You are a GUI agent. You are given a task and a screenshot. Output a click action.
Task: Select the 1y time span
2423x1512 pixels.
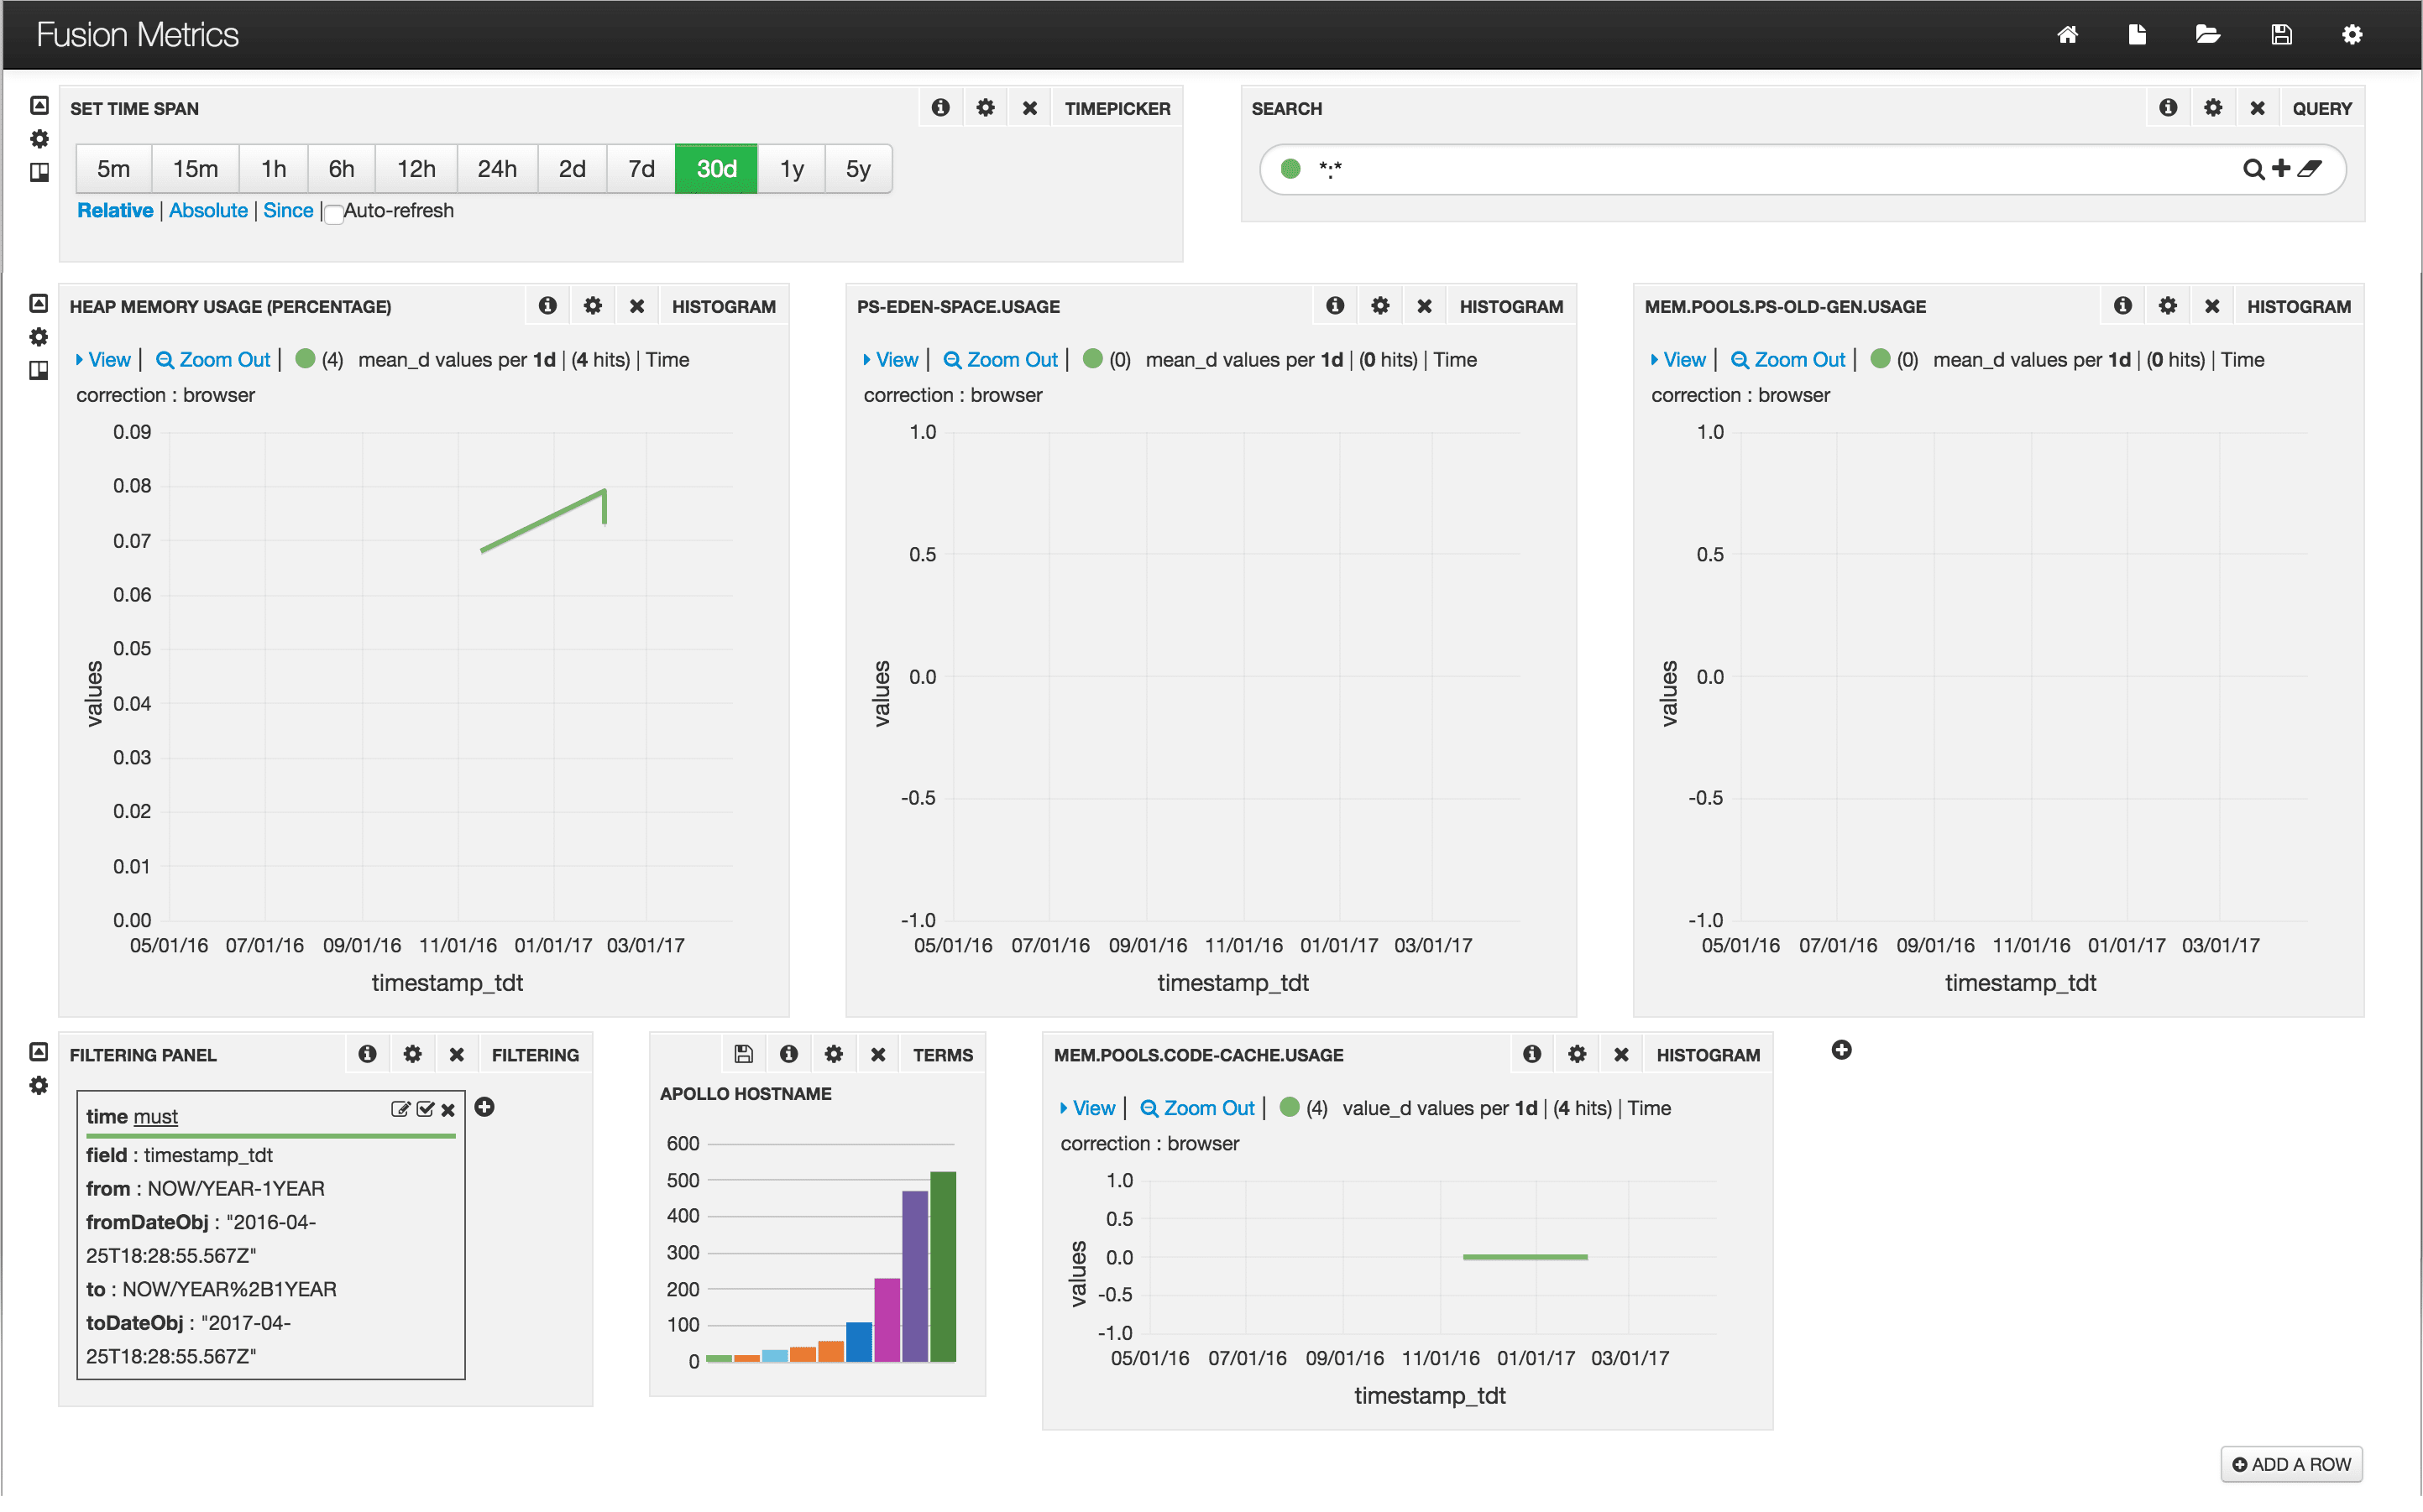[x=792, y=169]
